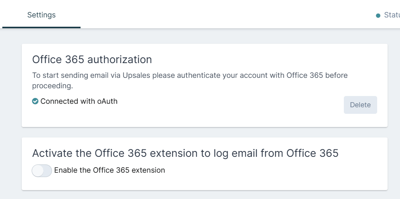Viewport: 400px width, 199px height.
Task: Click the authentication instructions paragraph text
Action: (x=190, y=81)
